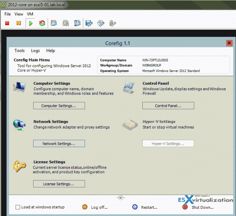236x216 pixels.
Task: Open the File menu
Action: [8, 14]
